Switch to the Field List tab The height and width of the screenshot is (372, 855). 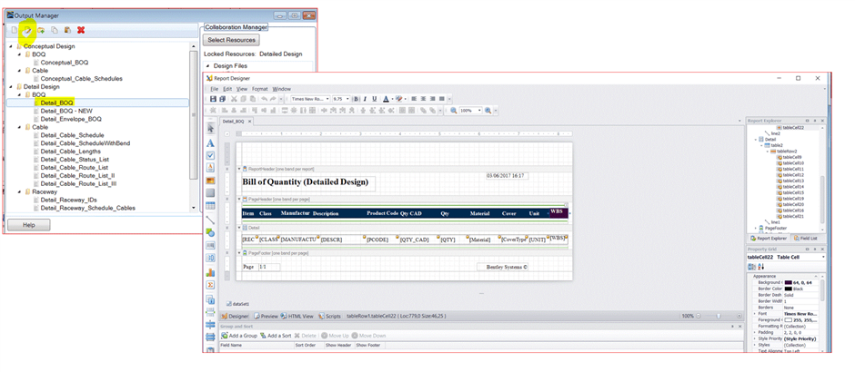click(x=804, y=239)
